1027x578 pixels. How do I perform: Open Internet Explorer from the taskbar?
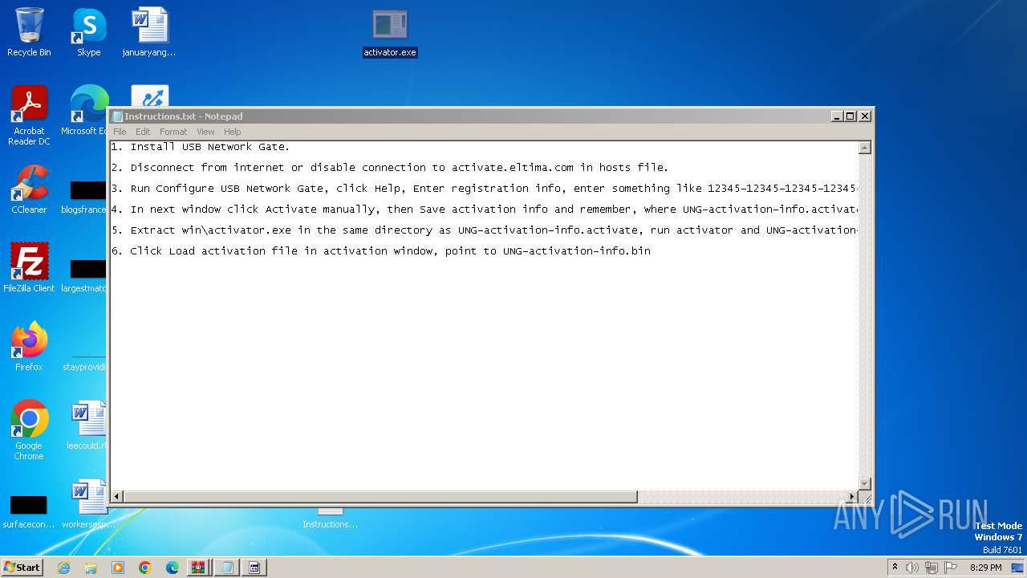tap(63, 568)
